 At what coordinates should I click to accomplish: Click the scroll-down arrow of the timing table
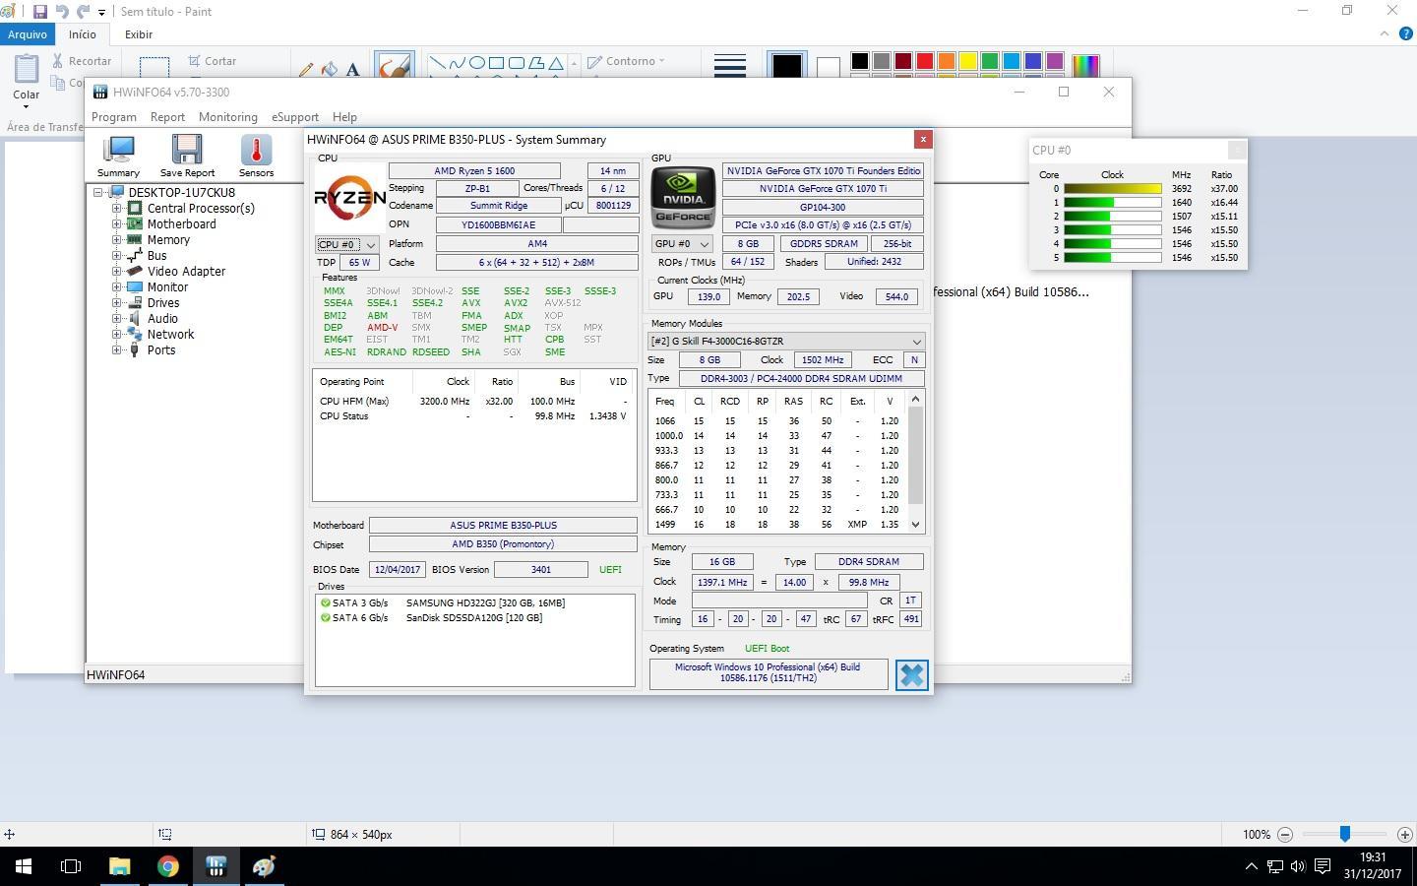point(915,525)
